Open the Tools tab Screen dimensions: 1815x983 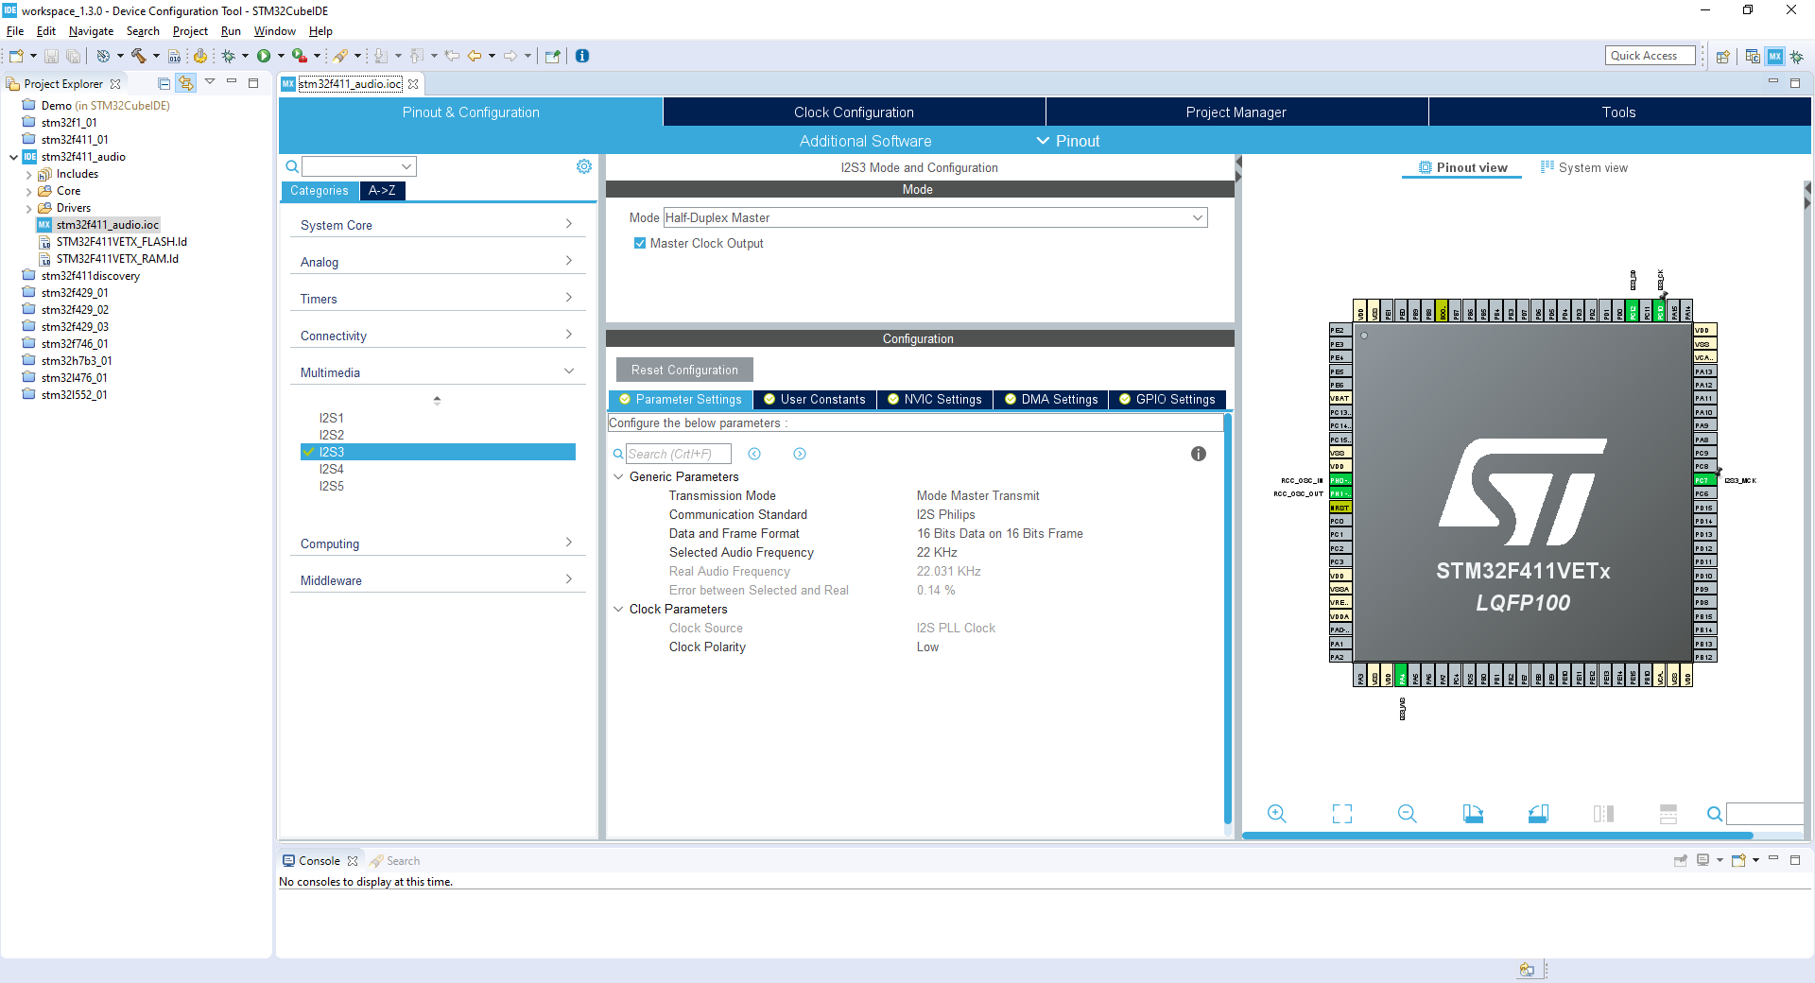pyautogui.click(x=1619, y=112)
